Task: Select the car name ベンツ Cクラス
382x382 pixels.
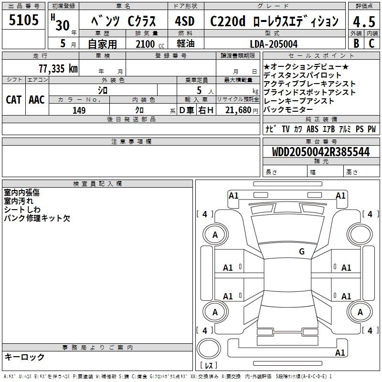Action: pos(123,21)
